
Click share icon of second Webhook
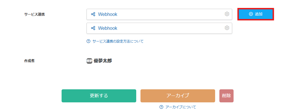[x=93, y=28]
